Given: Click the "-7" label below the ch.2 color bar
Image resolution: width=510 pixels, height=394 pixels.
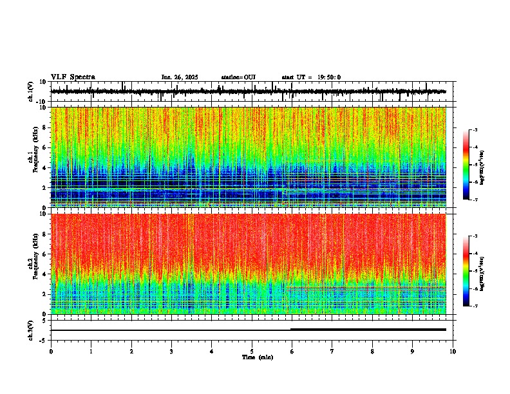Looking at the screenshot, I should tap(475, 306).
